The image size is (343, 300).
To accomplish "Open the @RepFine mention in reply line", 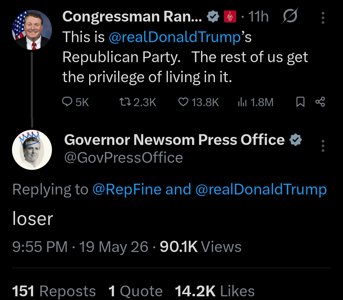I will point(127,189).
